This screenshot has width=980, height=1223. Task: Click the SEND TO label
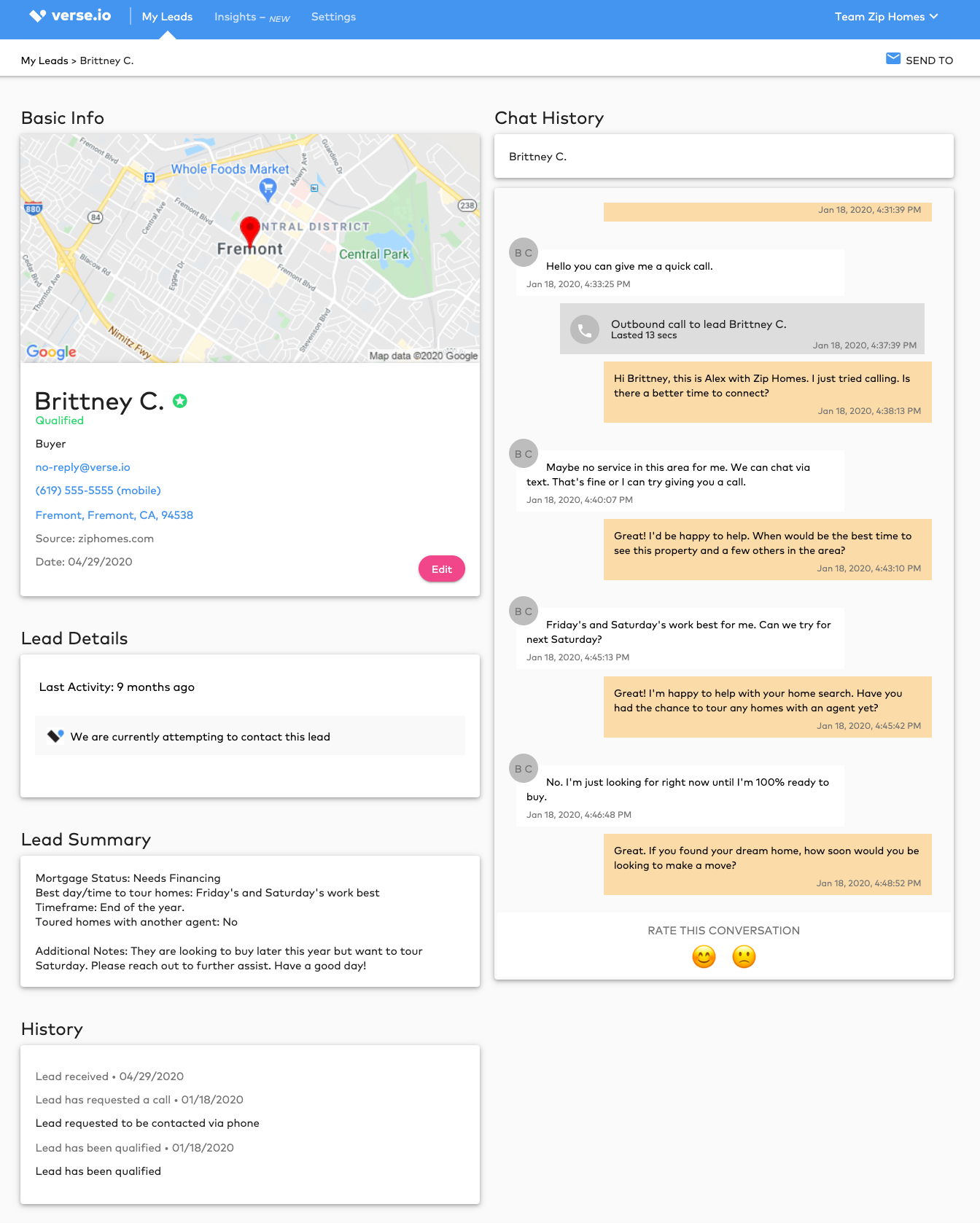(x=929, y=60)
